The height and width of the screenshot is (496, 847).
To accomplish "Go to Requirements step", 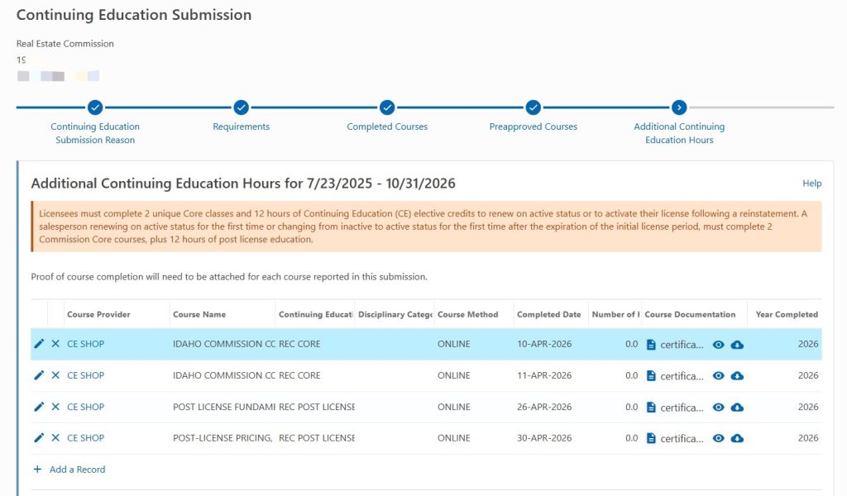I will [x=241, y=126].
